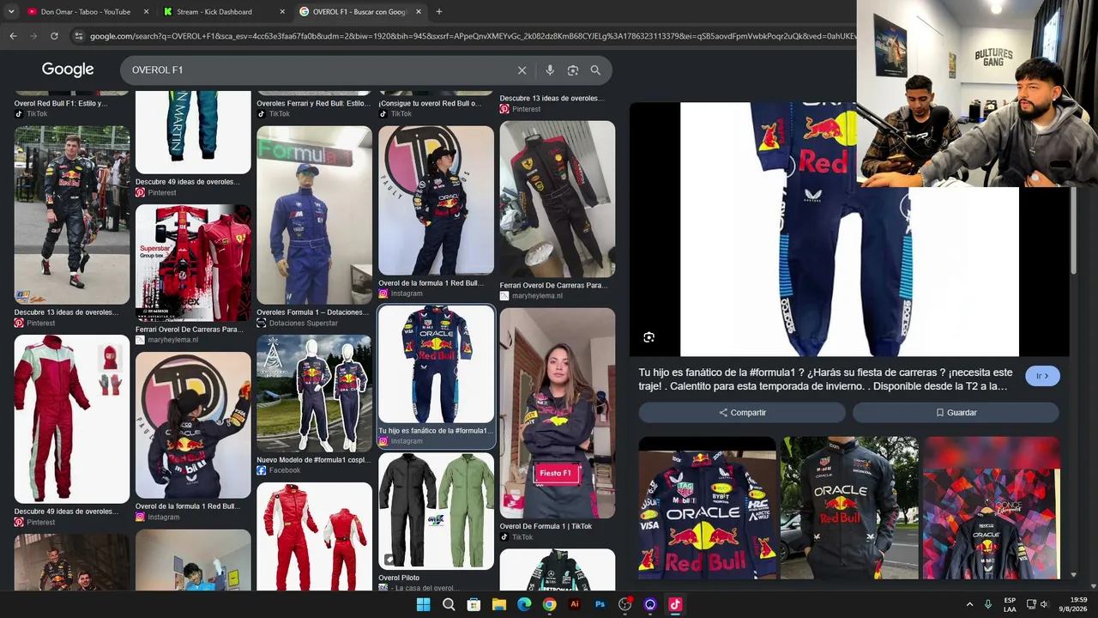
Task: Clear the search box with the X icon
Action: pyautogui.click(x=522, y=70)
